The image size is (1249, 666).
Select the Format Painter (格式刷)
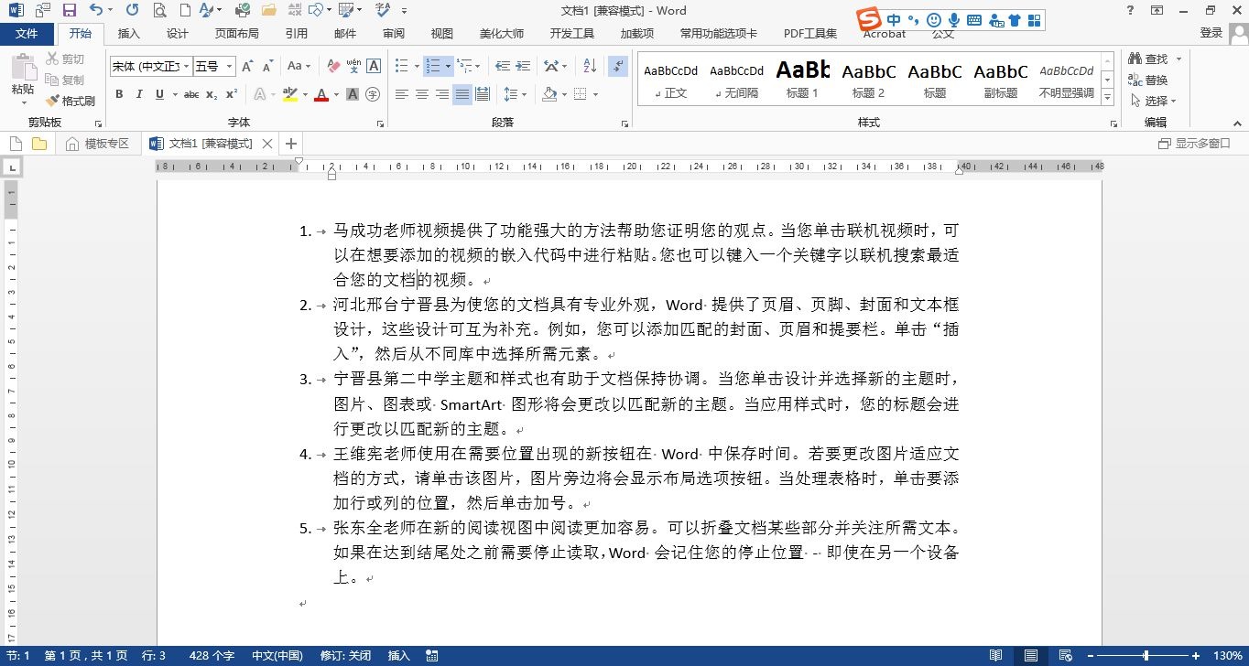(x=71, y=101)
